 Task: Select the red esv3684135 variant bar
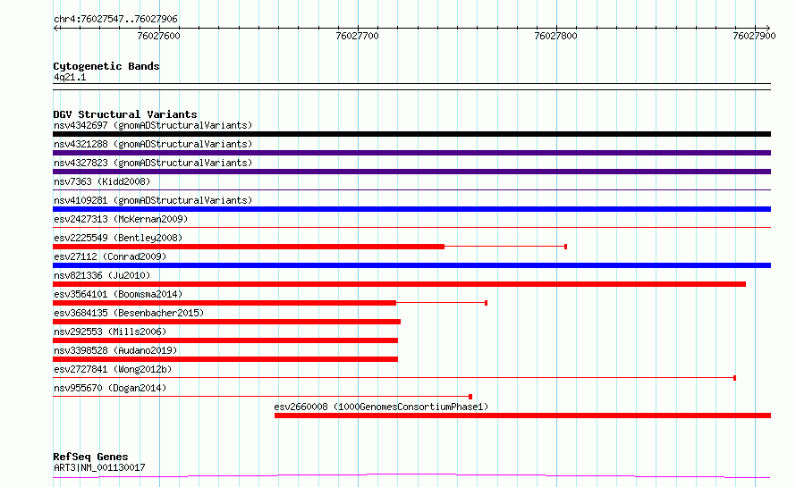tap(227, 322)
